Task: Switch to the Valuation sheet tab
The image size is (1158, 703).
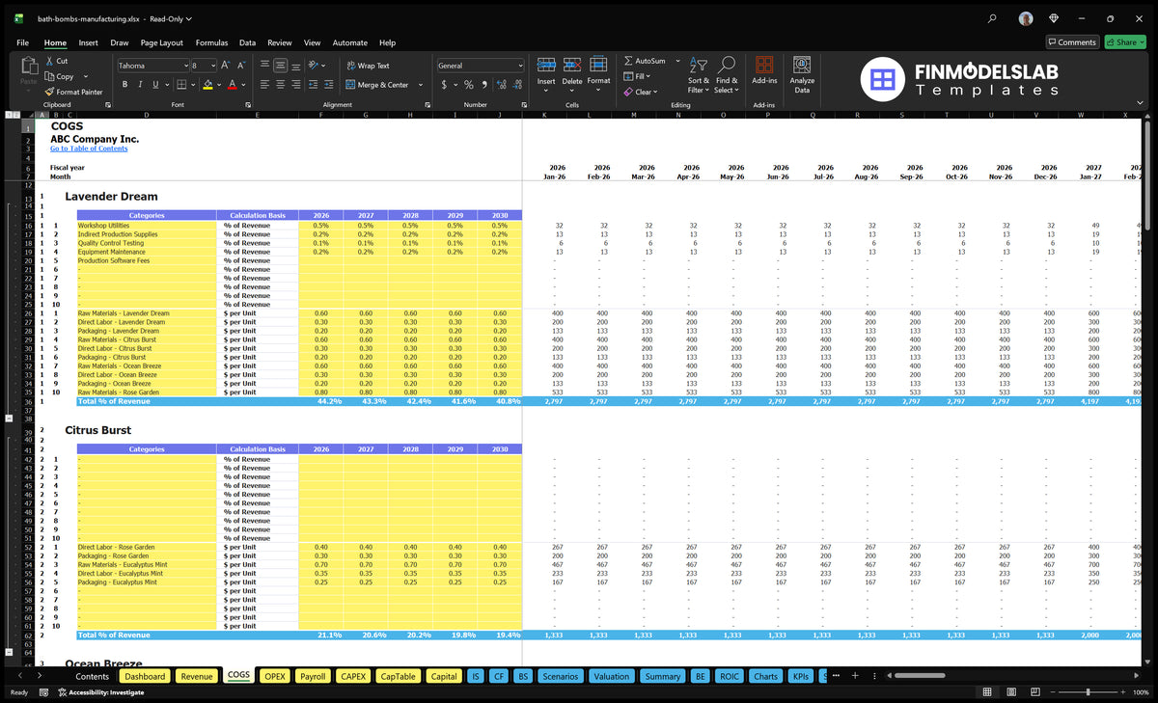Action: tap(611, 676)
